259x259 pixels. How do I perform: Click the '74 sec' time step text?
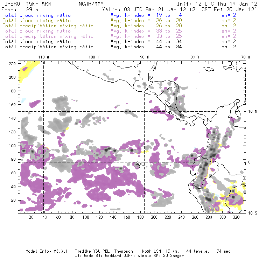(x=224, y=251)
